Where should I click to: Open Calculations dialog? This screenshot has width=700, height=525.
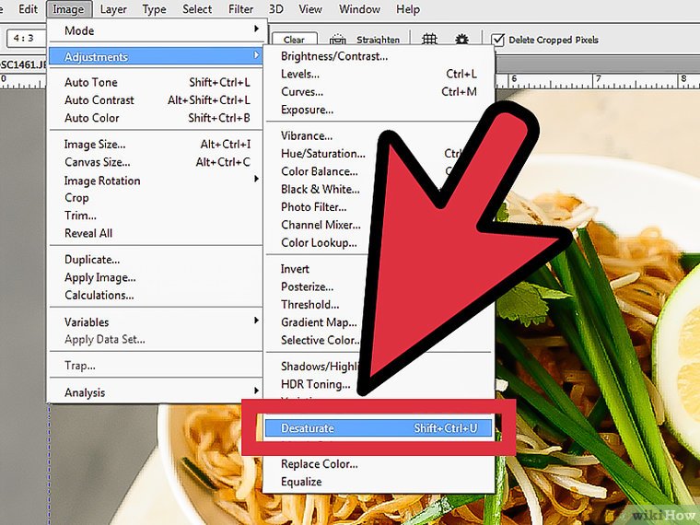156,295
